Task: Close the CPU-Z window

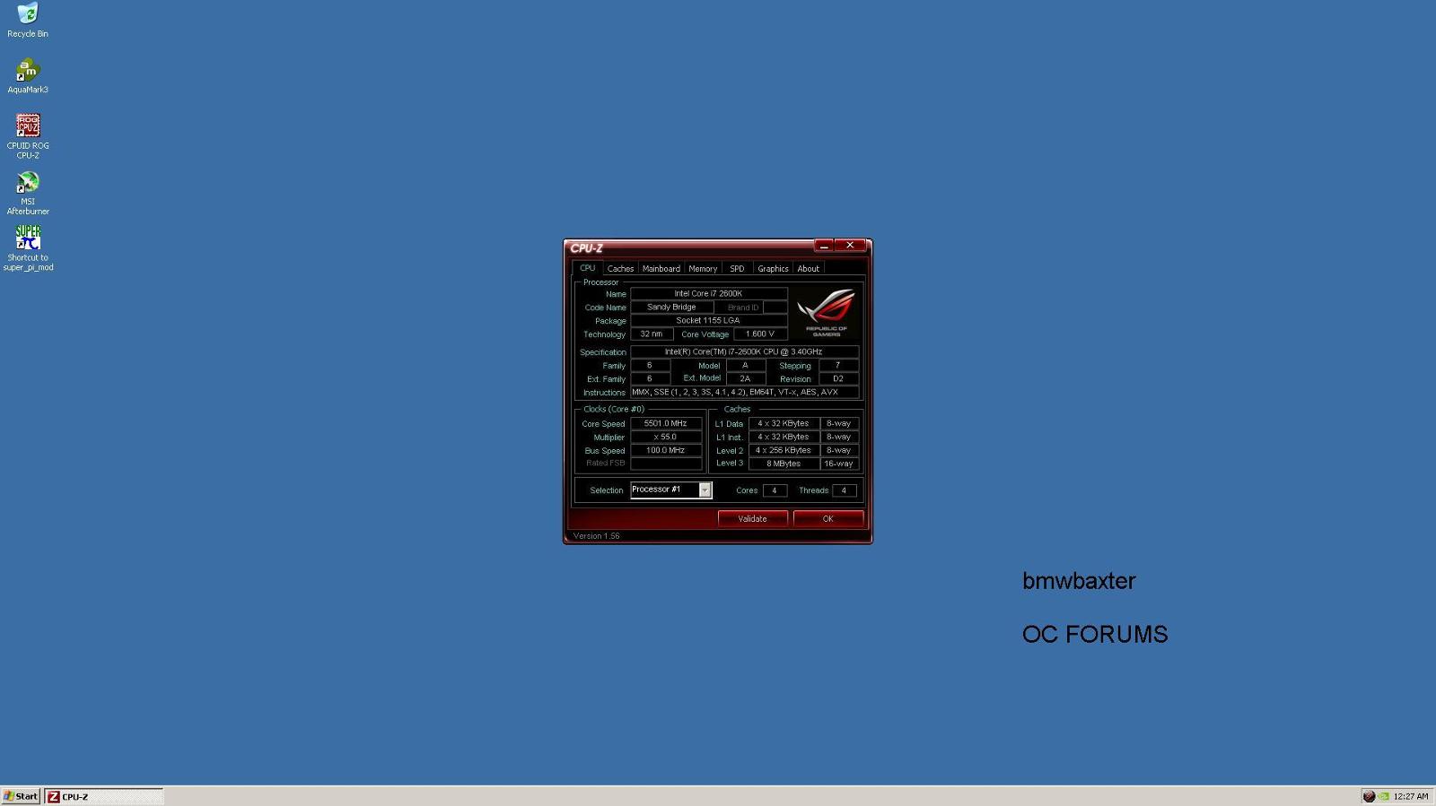Action: pos(850,246)
